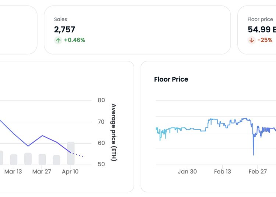Click the tall Apr 10 volume bar

pos(71,153)
